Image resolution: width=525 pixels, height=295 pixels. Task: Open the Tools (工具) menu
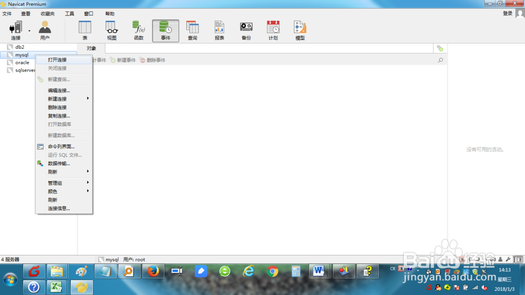(69, 14)
